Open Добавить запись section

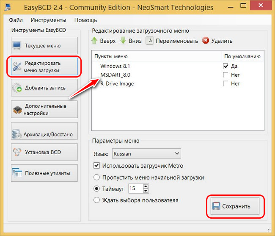tap(44, 88)
